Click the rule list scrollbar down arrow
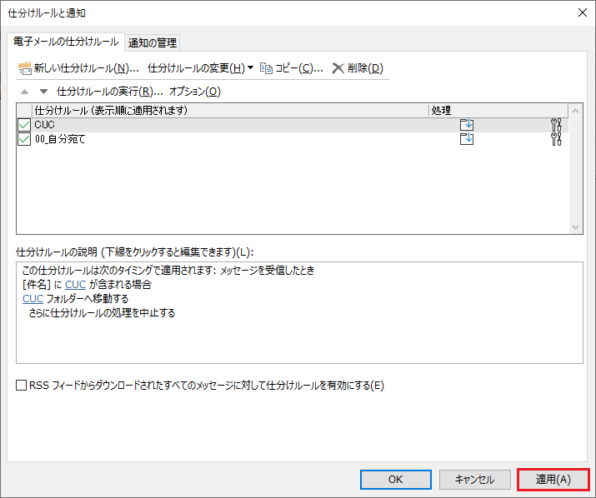Viewport: 596px width, 498px height. click(574, 227)
